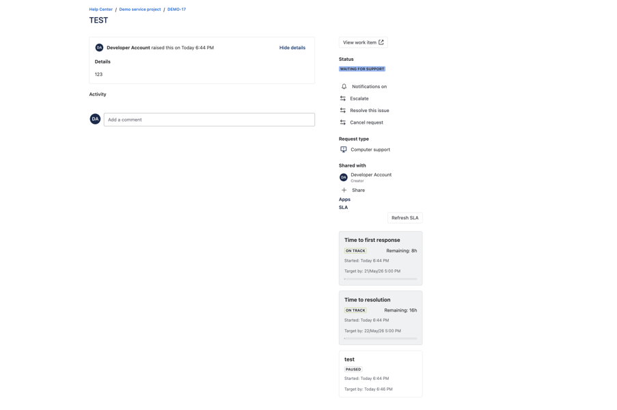Click the Computer support monitor icon
617x410 pixels.
pyautogui.click(x=344, y=150)
